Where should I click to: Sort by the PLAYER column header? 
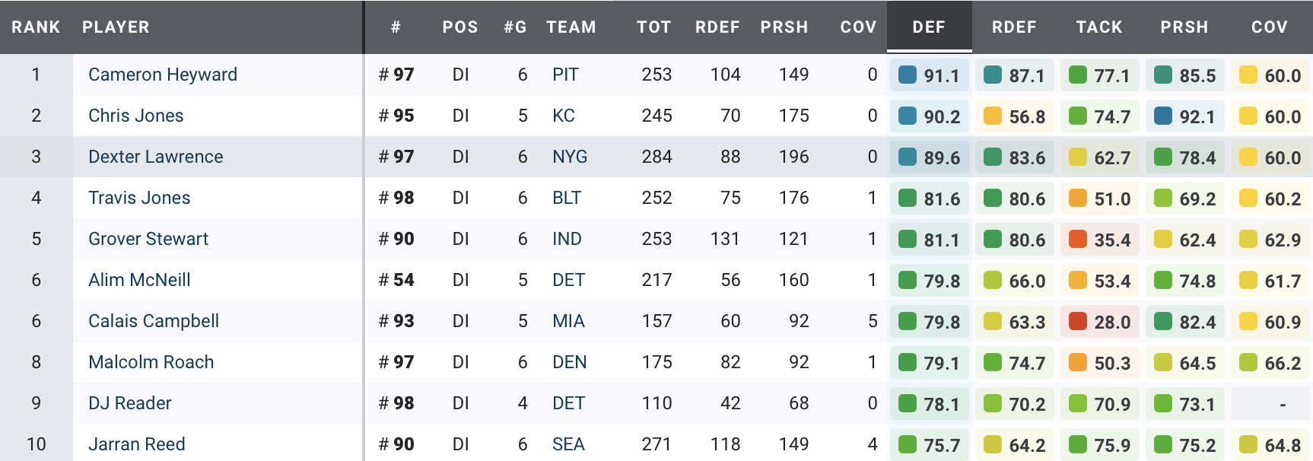[116, 27]
